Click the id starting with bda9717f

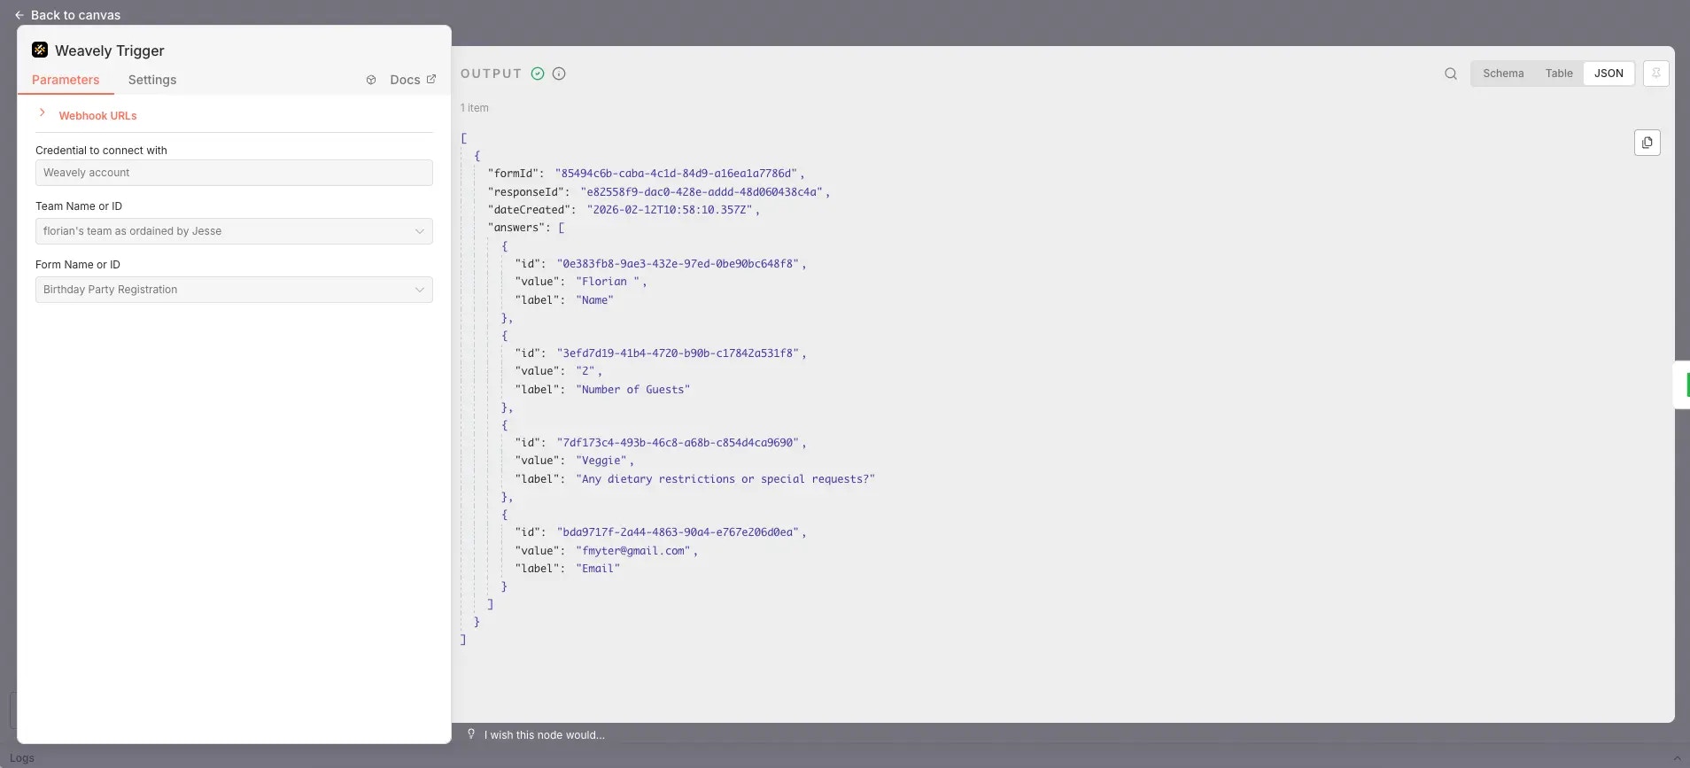(x=678, y=532)
